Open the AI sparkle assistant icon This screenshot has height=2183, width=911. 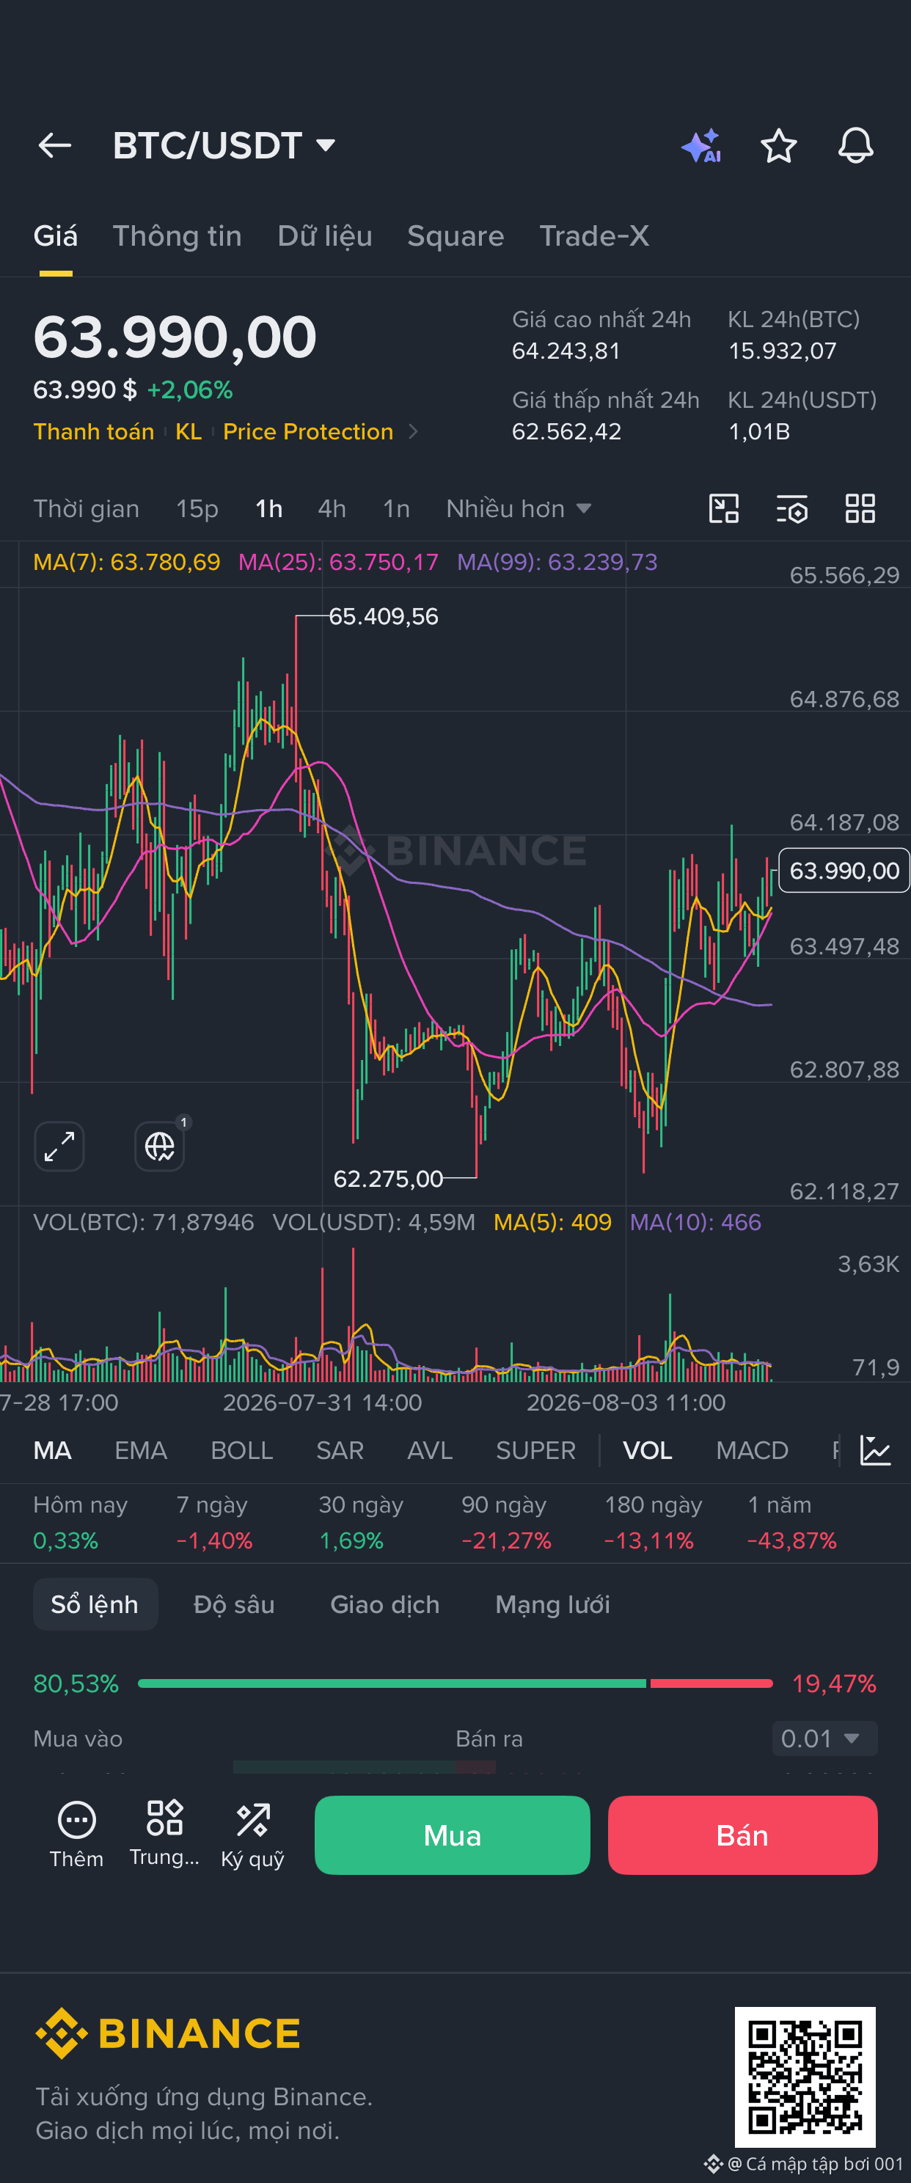point(702,146)
